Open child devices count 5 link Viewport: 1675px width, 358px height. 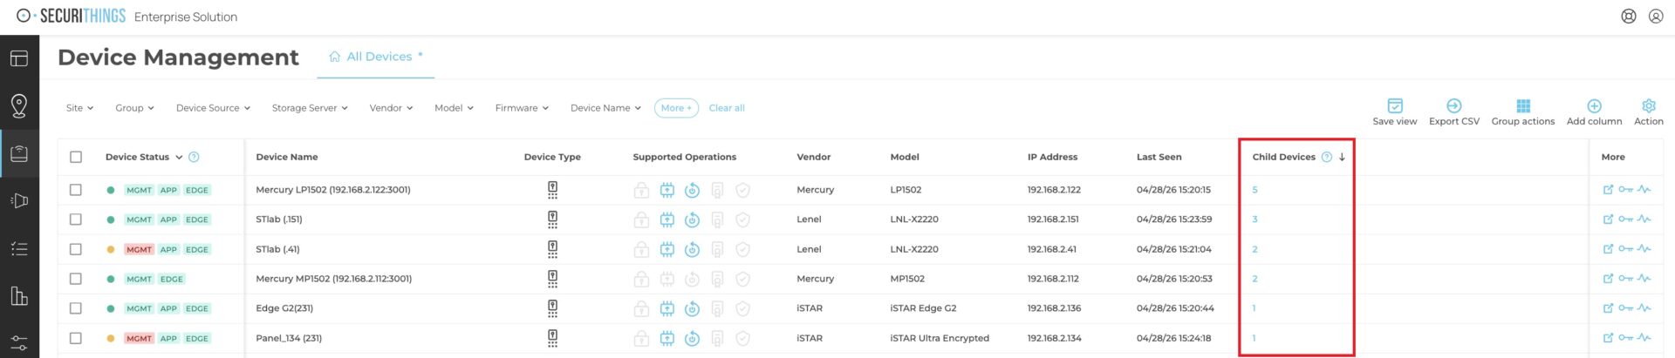pos(1255,190)
